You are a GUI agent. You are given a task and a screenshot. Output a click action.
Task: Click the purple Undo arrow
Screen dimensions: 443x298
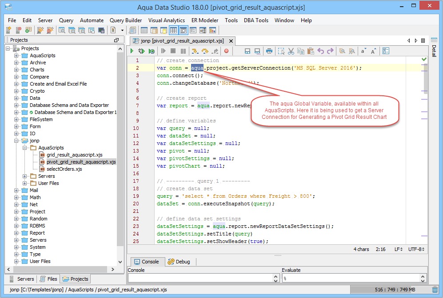click(x=320, y=51)
